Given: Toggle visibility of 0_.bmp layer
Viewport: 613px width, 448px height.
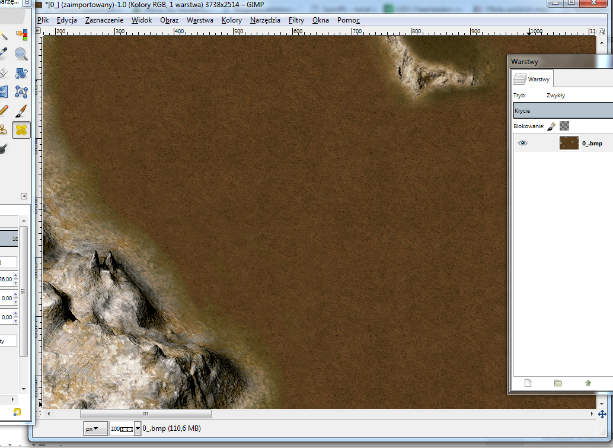Looking at the screenshot, I should coord(523,143).
